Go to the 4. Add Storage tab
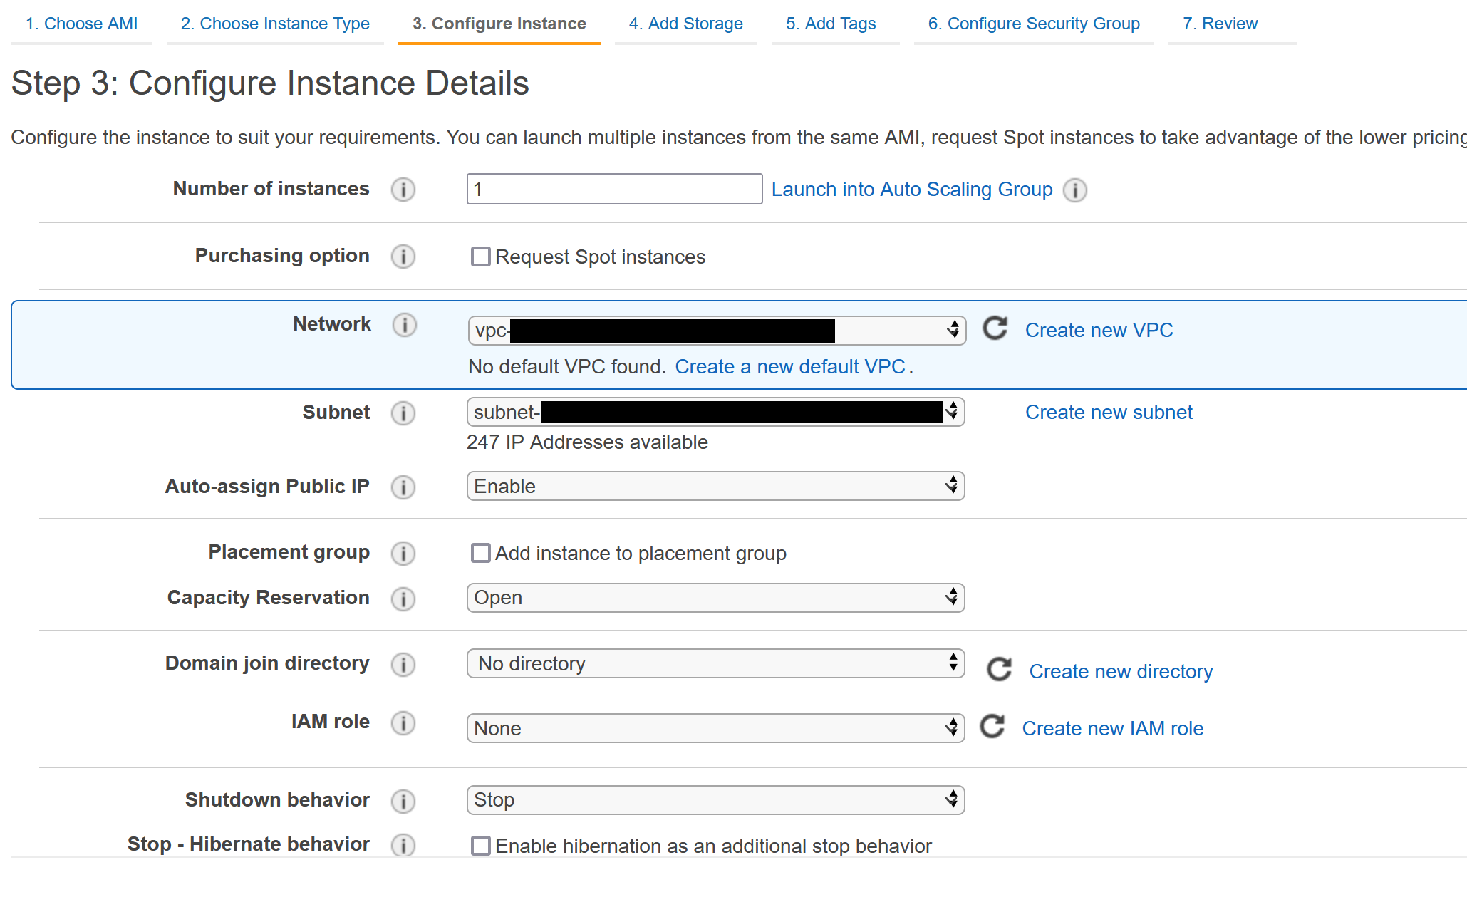Viewport: 1467px width, 917px height. coord(685,24)
